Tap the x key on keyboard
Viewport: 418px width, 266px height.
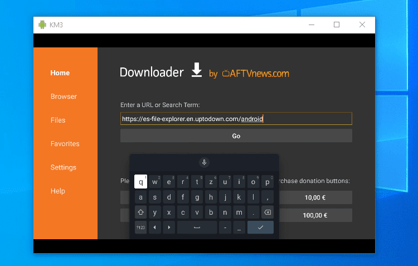point(169,212)
